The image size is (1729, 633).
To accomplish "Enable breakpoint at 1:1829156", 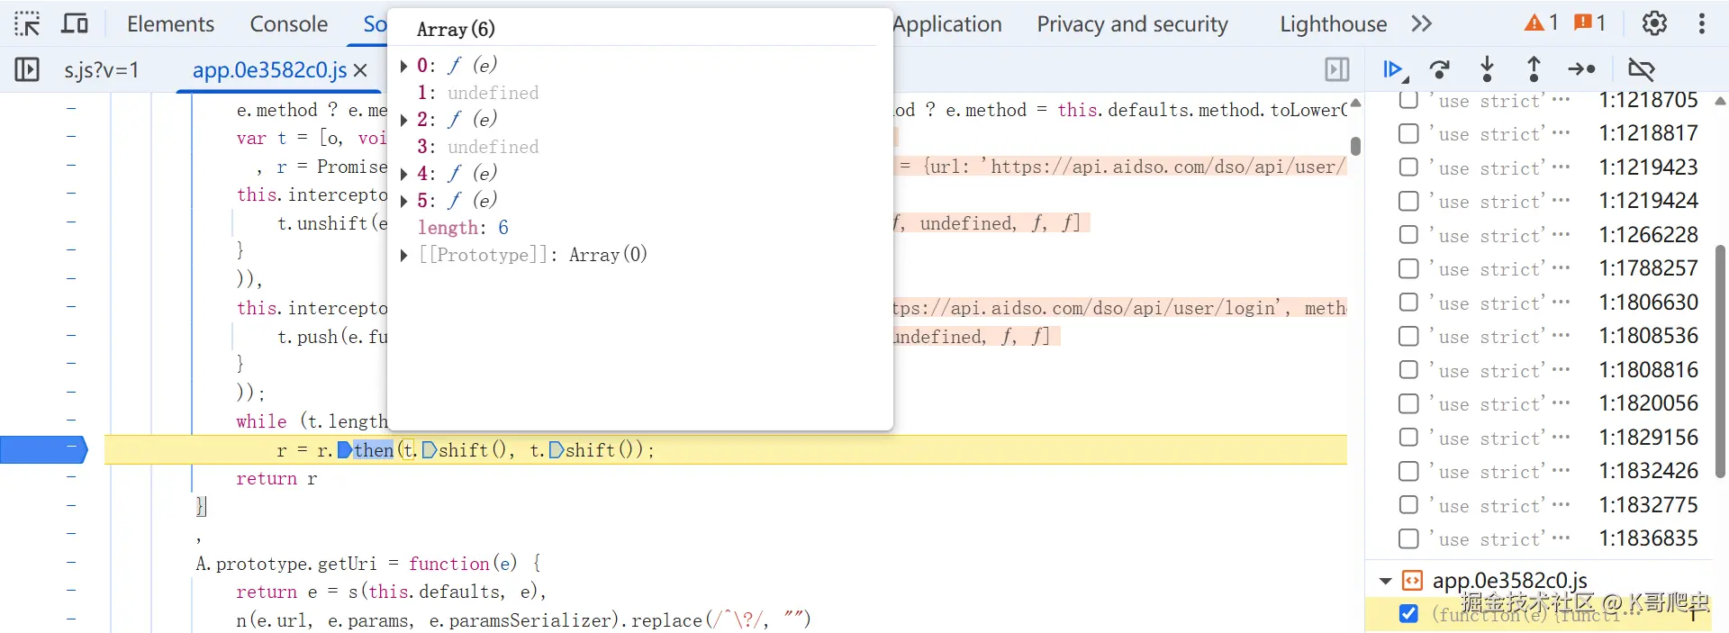I will [1408, 438].
